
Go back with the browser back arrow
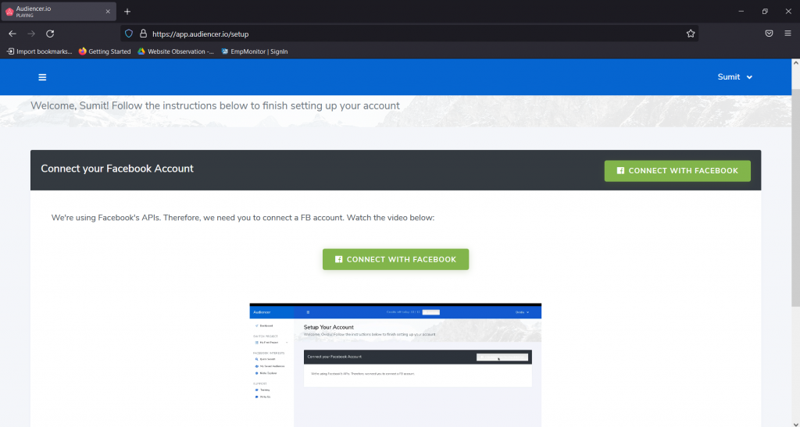tap(12, 34)
